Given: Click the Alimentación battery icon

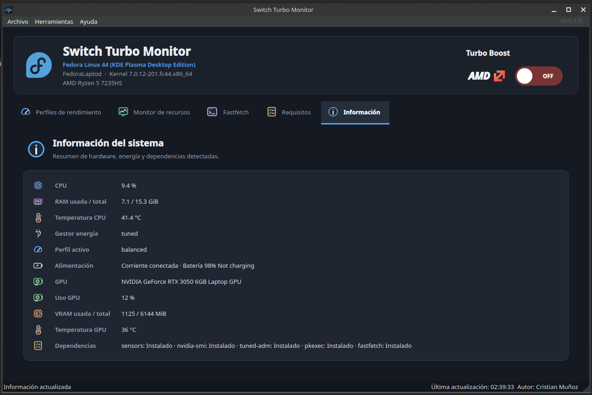Looking at the screenshot, I should point(38,265).
